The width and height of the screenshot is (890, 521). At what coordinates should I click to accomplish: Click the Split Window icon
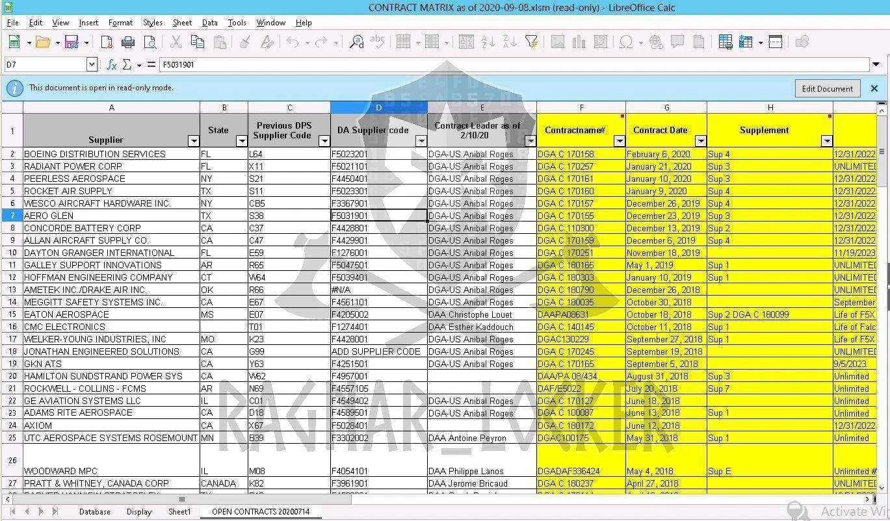[x=776, y=42]
